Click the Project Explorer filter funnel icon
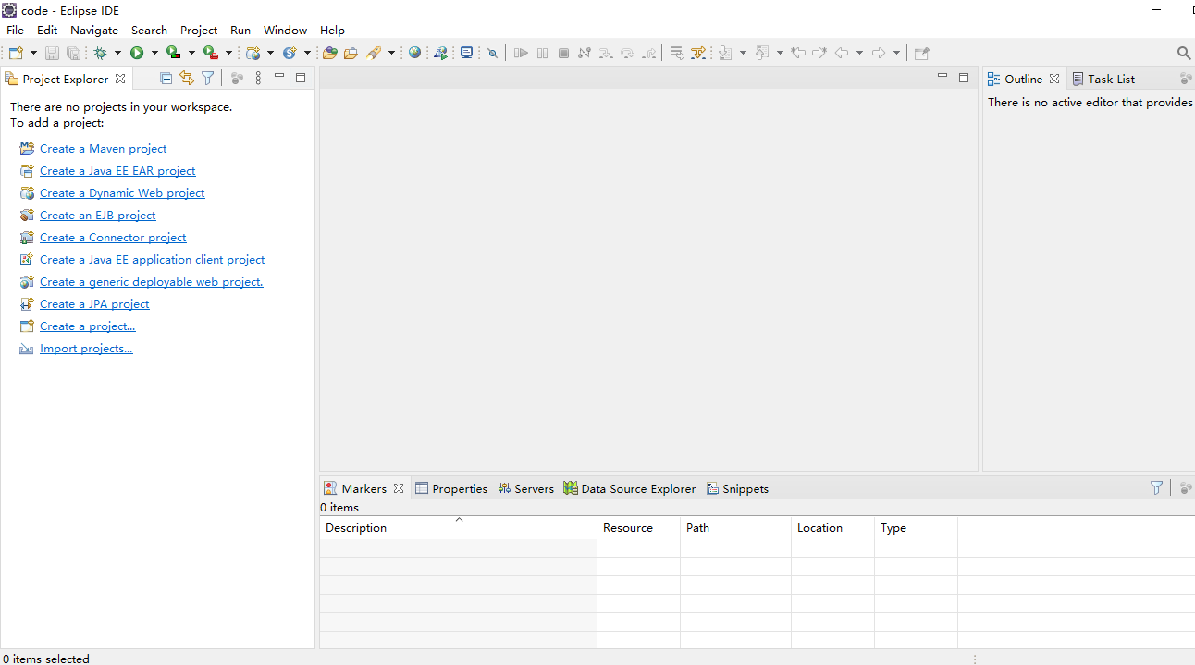The width and height of the screenshot is (1195, 665). [x=208, y=79]
